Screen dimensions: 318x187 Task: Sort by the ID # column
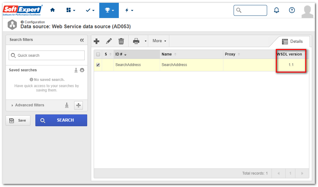(137, 54)
